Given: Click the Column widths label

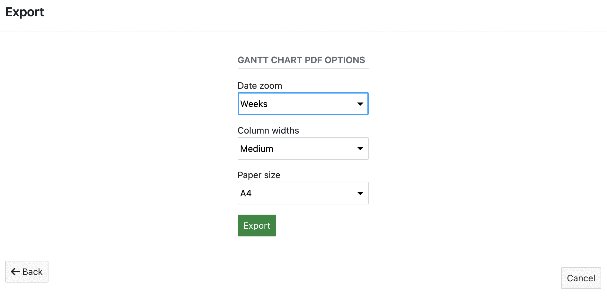Looking at the screenshot, I should click(268, 130).
